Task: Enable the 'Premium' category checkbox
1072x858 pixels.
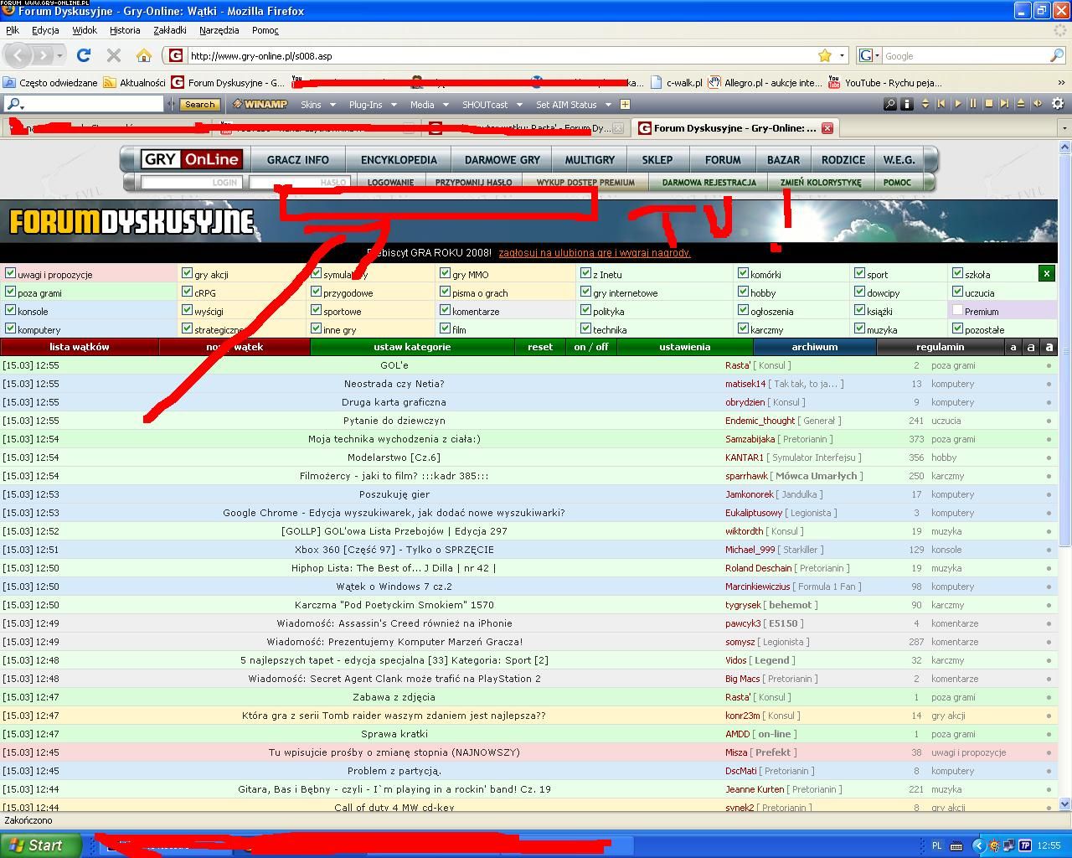Action: click(957, 311)
